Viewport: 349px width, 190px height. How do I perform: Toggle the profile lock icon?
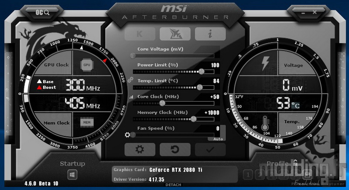pyautogui.click(x=295, y=163)
